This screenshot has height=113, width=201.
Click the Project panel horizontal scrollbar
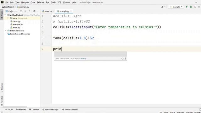coord(15,107)
